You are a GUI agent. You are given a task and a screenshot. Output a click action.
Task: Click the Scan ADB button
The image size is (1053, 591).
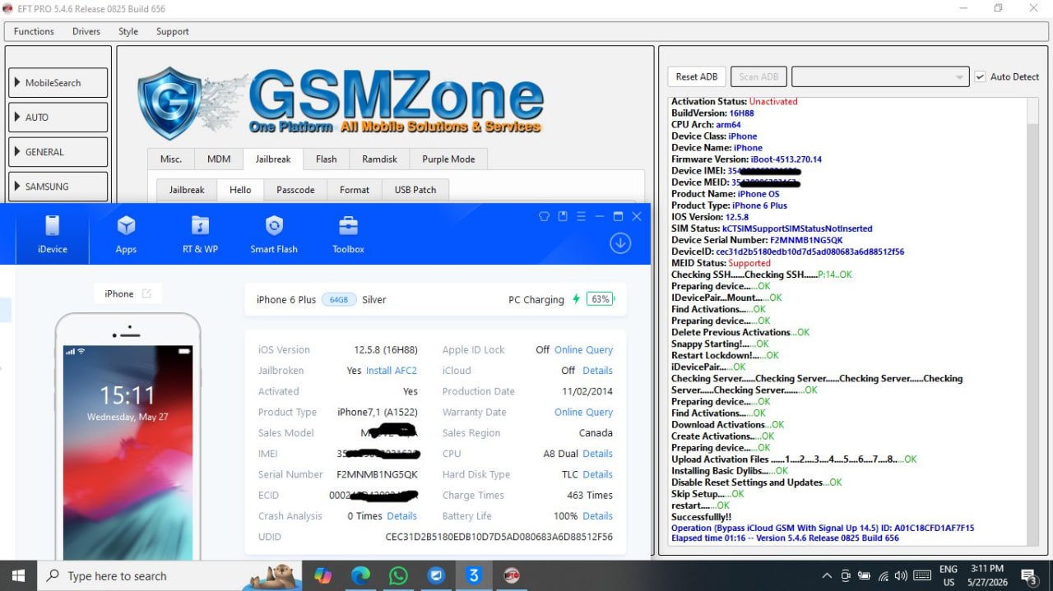(758, 76)
